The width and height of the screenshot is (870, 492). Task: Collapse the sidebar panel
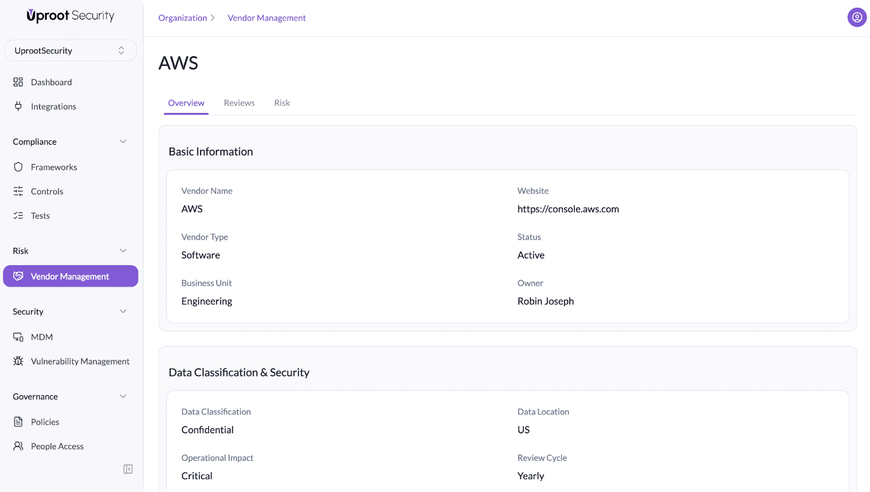[x=128, y=469]
